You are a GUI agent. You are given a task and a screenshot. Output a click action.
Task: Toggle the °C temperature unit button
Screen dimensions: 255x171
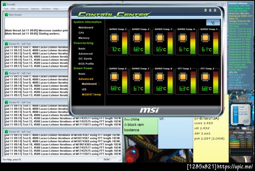(213, 23)
